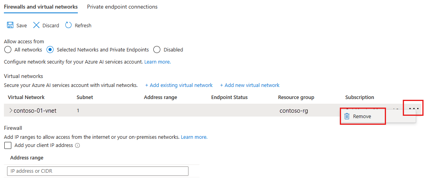Click Add existing virtual network link
Screen dimensions: 429x184
tap(179, 85)
